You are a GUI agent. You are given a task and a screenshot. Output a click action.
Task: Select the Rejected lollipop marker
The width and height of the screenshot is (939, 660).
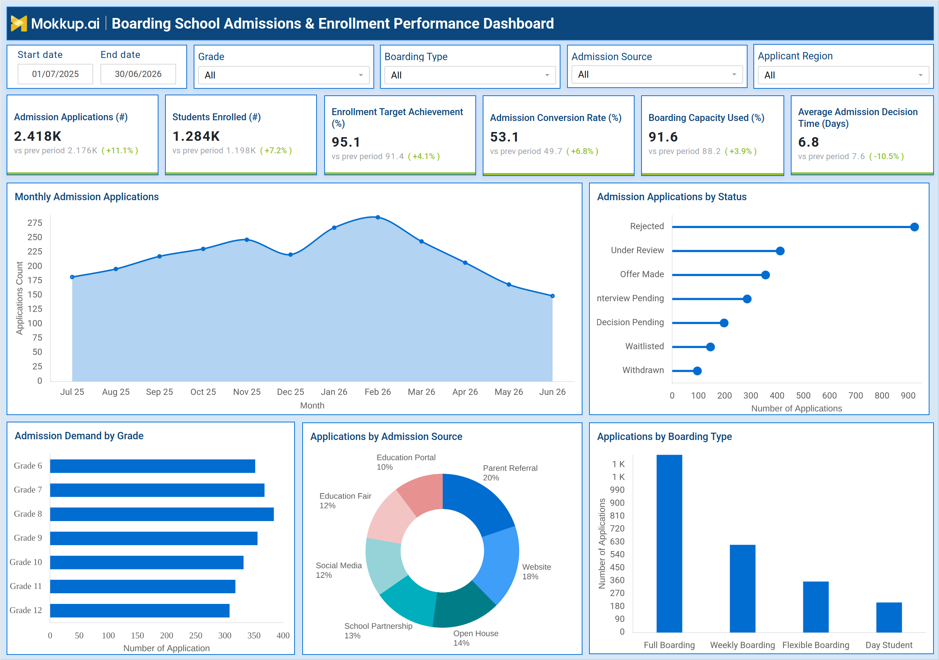click(914, 227)
